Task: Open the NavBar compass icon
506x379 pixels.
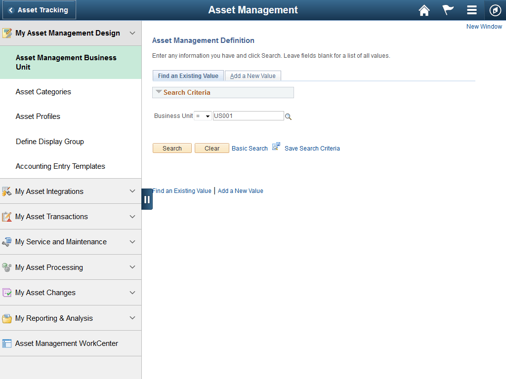Action: 496,10
